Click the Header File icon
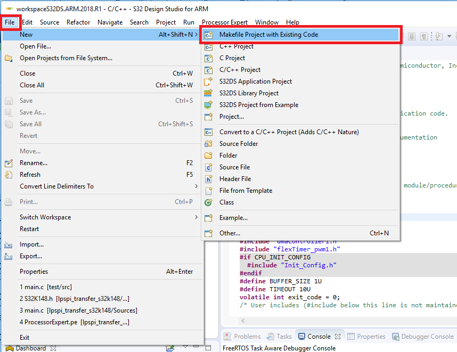 pos(208,179)
